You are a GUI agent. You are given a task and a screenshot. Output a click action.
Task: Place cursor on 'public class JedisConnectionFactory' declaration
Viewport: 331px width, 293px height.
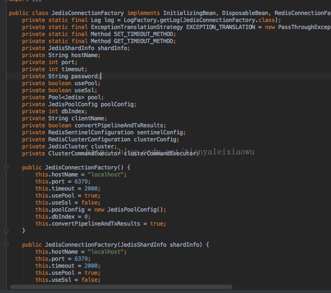coord(66,13)
